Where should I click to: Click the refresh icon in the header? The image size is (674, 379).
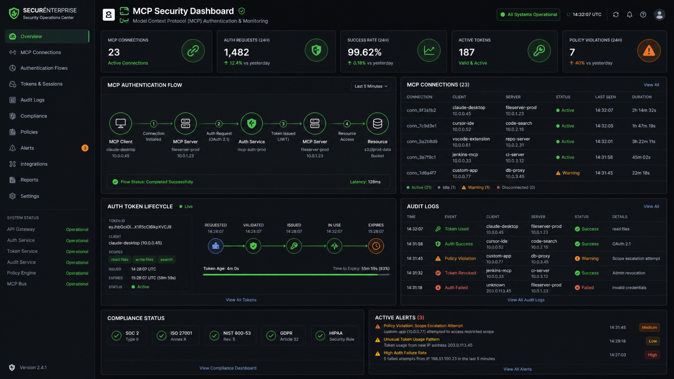pyautogui.click(x=616, y=14)
